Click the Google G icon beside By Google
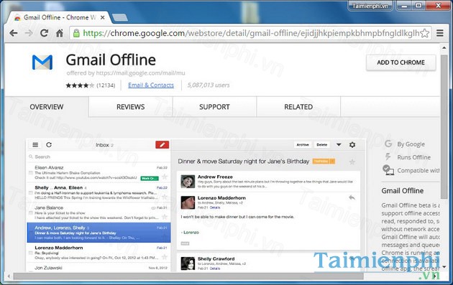Viewport: 453px width, 285px height. click(x=388, y=144)
